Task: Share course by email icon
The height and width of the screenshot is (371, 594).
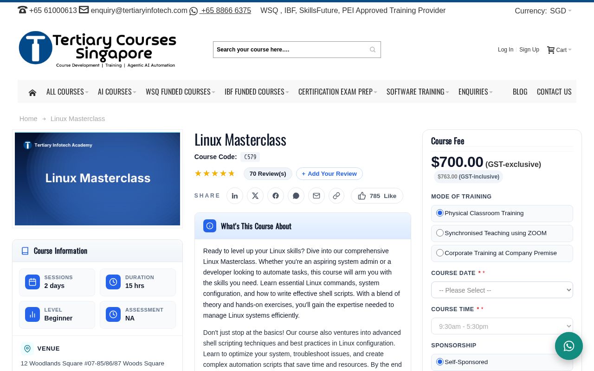Action: pyautogui.click(x=316, y=196)
